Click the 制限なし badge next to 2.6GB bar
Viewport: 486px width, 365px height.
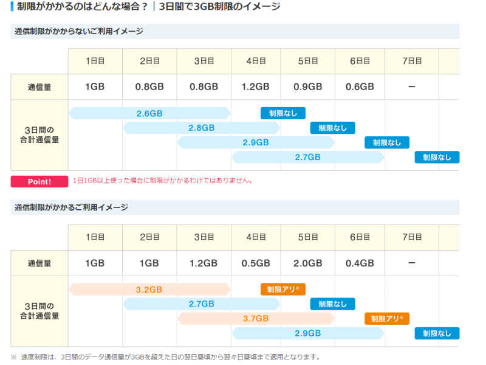pos(282,113)
